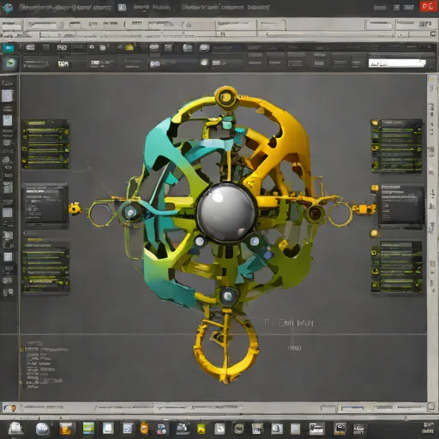Select the dark middle panel on right side

coord(400,206)
